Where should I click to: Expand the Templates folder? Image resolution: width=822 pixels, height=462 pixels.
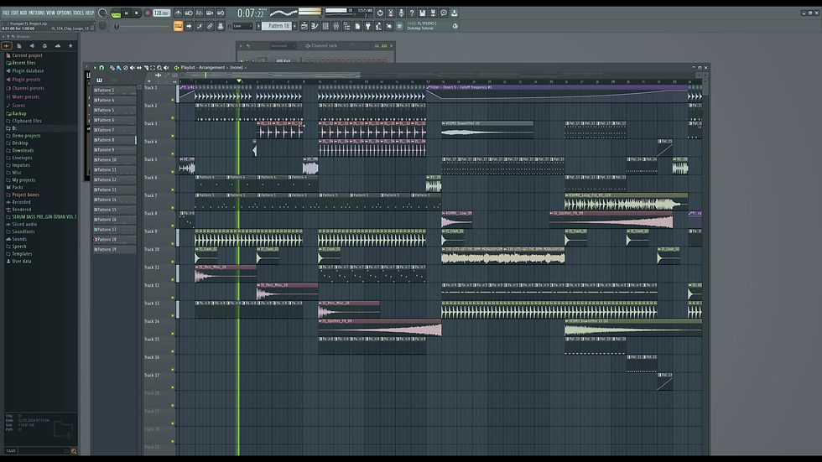pyautogui.click(x=22, y=253)
